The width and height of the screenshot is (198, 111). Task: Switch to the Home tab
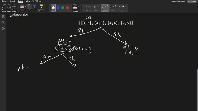click(4, 1)
